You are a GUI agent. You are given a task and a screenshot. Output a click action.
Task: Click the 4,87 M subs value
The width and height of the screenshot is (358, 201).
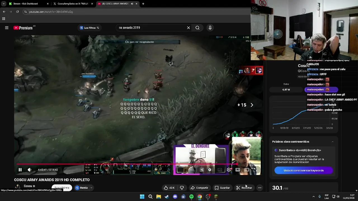pyautogui.click(x=286, y=90)
